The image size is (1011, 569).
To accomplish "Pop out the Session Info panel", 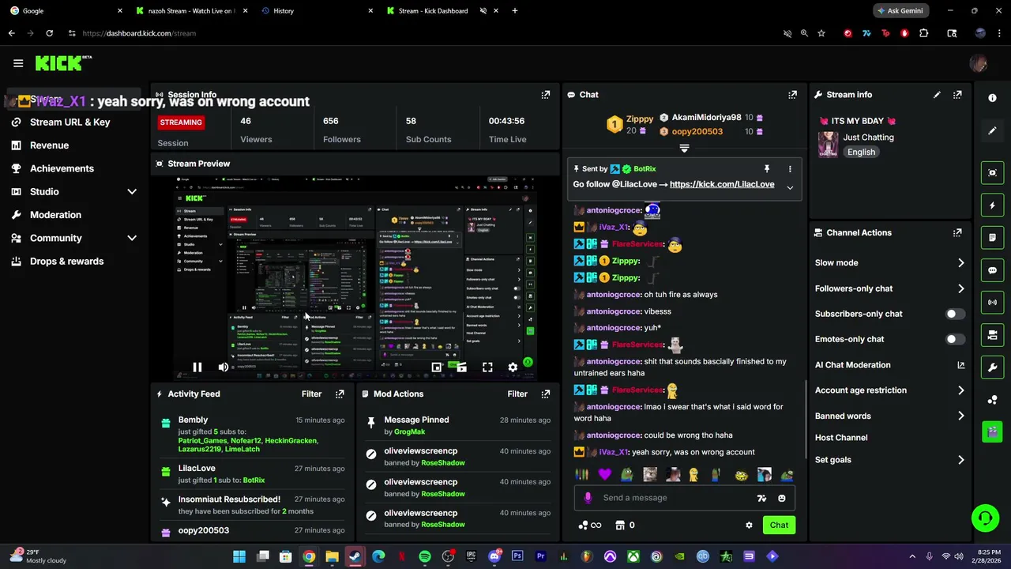I will [545, 94].
